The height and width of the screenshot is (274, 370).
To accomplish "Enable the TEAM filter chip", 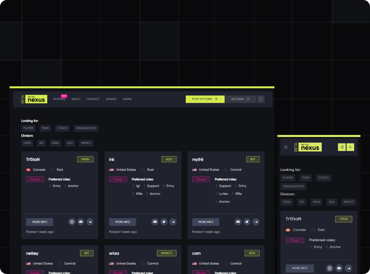I will coord(45,128).
